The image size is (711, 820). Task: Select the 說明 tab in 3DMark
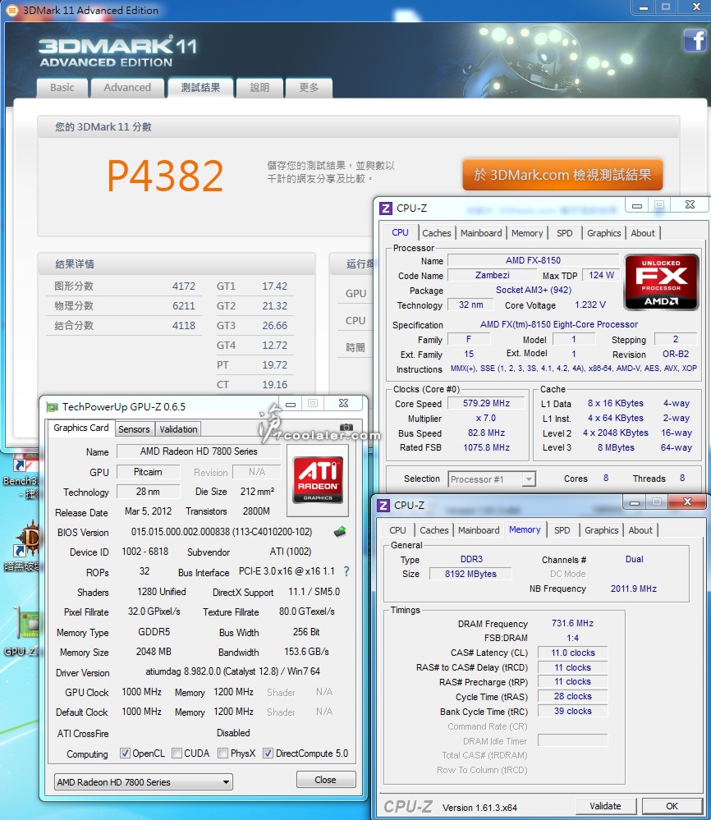(259, 88)
